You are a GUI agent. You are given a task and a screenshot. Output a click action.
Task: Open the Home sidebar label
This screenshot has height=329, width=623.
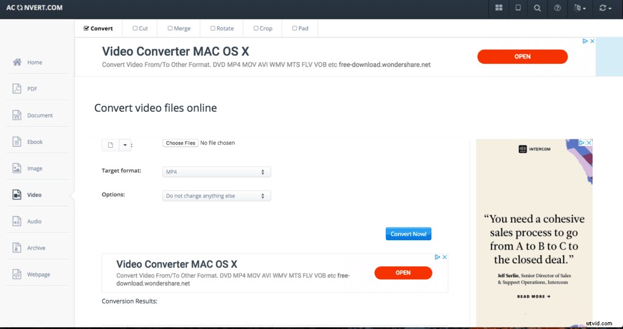(x=35, y=63)
